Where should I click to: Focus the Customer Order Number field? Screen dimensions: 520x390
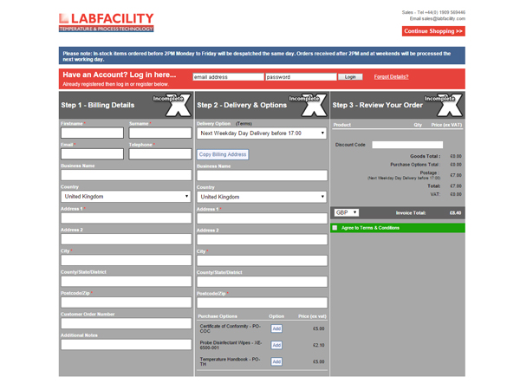(x=126, y=323)
